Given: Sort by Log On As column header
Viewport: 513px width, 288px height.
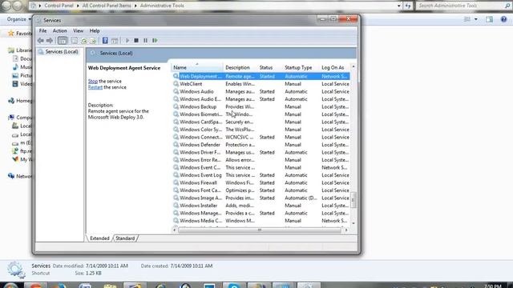Looking at the screenshot, I should point(335,67).
